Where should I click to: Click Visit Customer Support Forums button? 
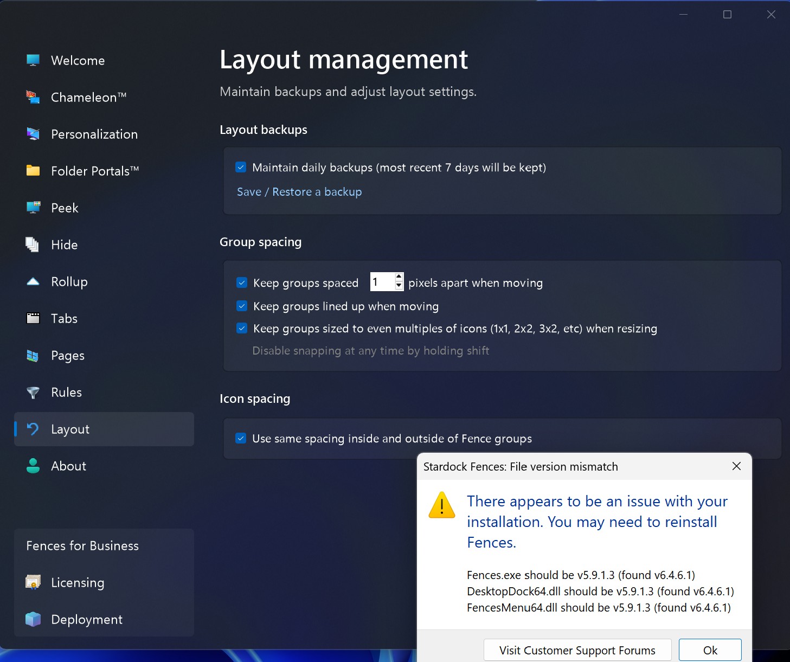pos(577,650)
